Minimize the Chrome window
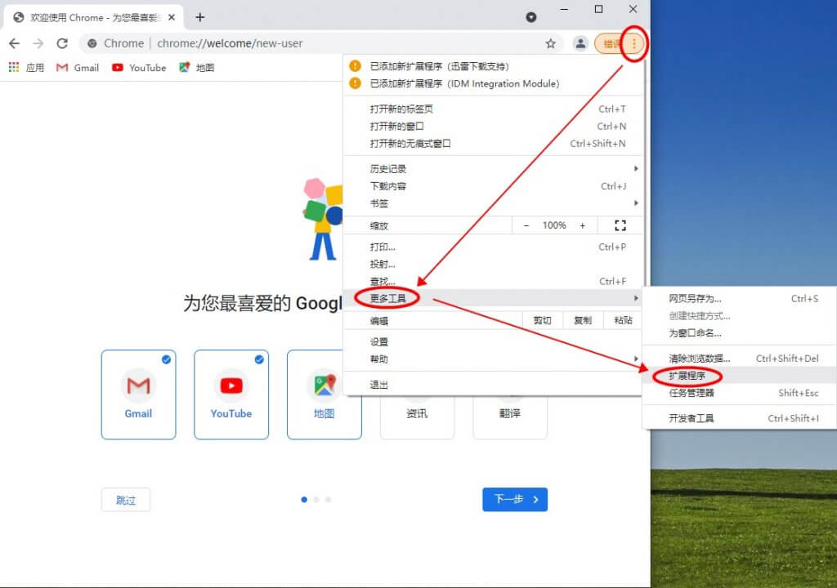This screenshot has width=837, height=588. [564, 9]
